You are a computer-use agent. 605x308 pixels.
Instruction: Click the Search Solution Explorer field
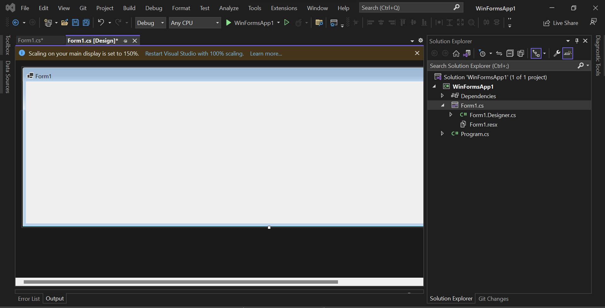509,66
